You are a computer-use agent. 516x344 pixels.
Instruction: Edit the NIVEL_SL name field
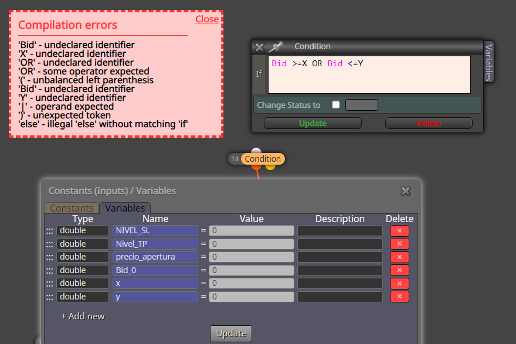[155, 230]
